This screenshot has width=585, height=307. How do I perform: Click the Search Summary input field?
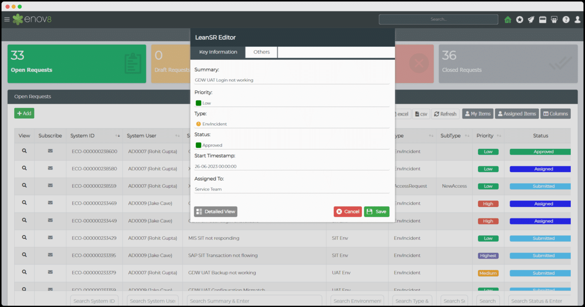point(255,301)
